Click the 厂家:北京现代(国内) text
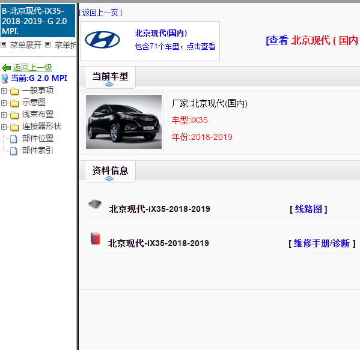 click(x=209, y=104)
